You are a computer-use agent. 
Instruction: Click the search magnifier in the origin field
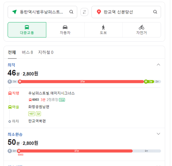71,12
